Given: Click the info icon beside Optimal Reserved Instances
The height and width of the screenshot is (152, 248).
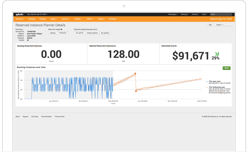Looking at the screenshot, I should [x=115, y=46].
